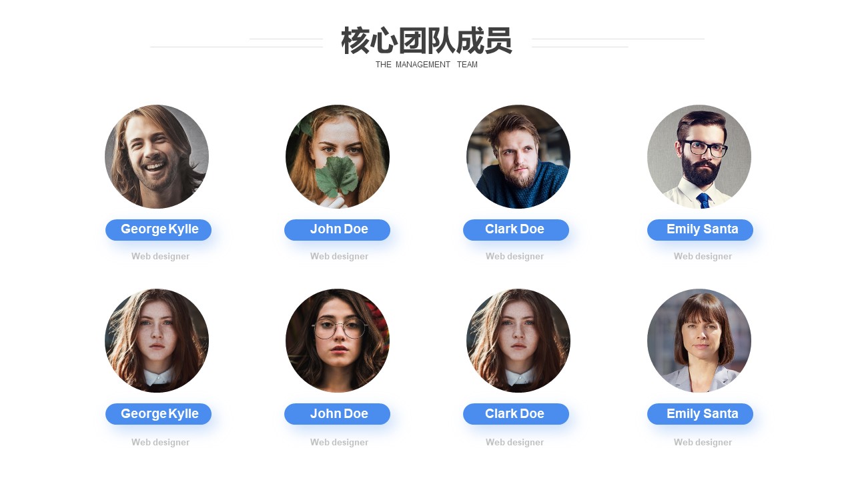
Task: Click bottom-row first freckled woman photo
Action: click(157, 341)
